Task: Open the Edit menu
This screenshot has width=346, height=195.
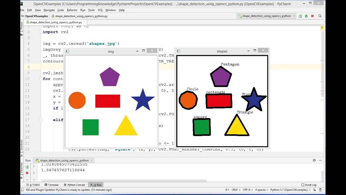Action: point(29,10)
